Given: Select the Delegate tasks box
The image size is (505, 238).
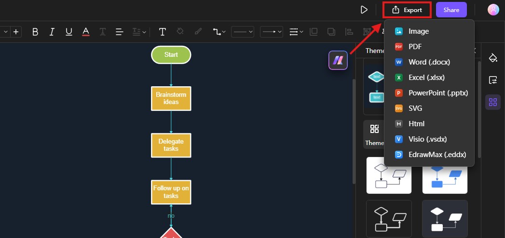Looking at the screenshot, I should coord(171,145).
